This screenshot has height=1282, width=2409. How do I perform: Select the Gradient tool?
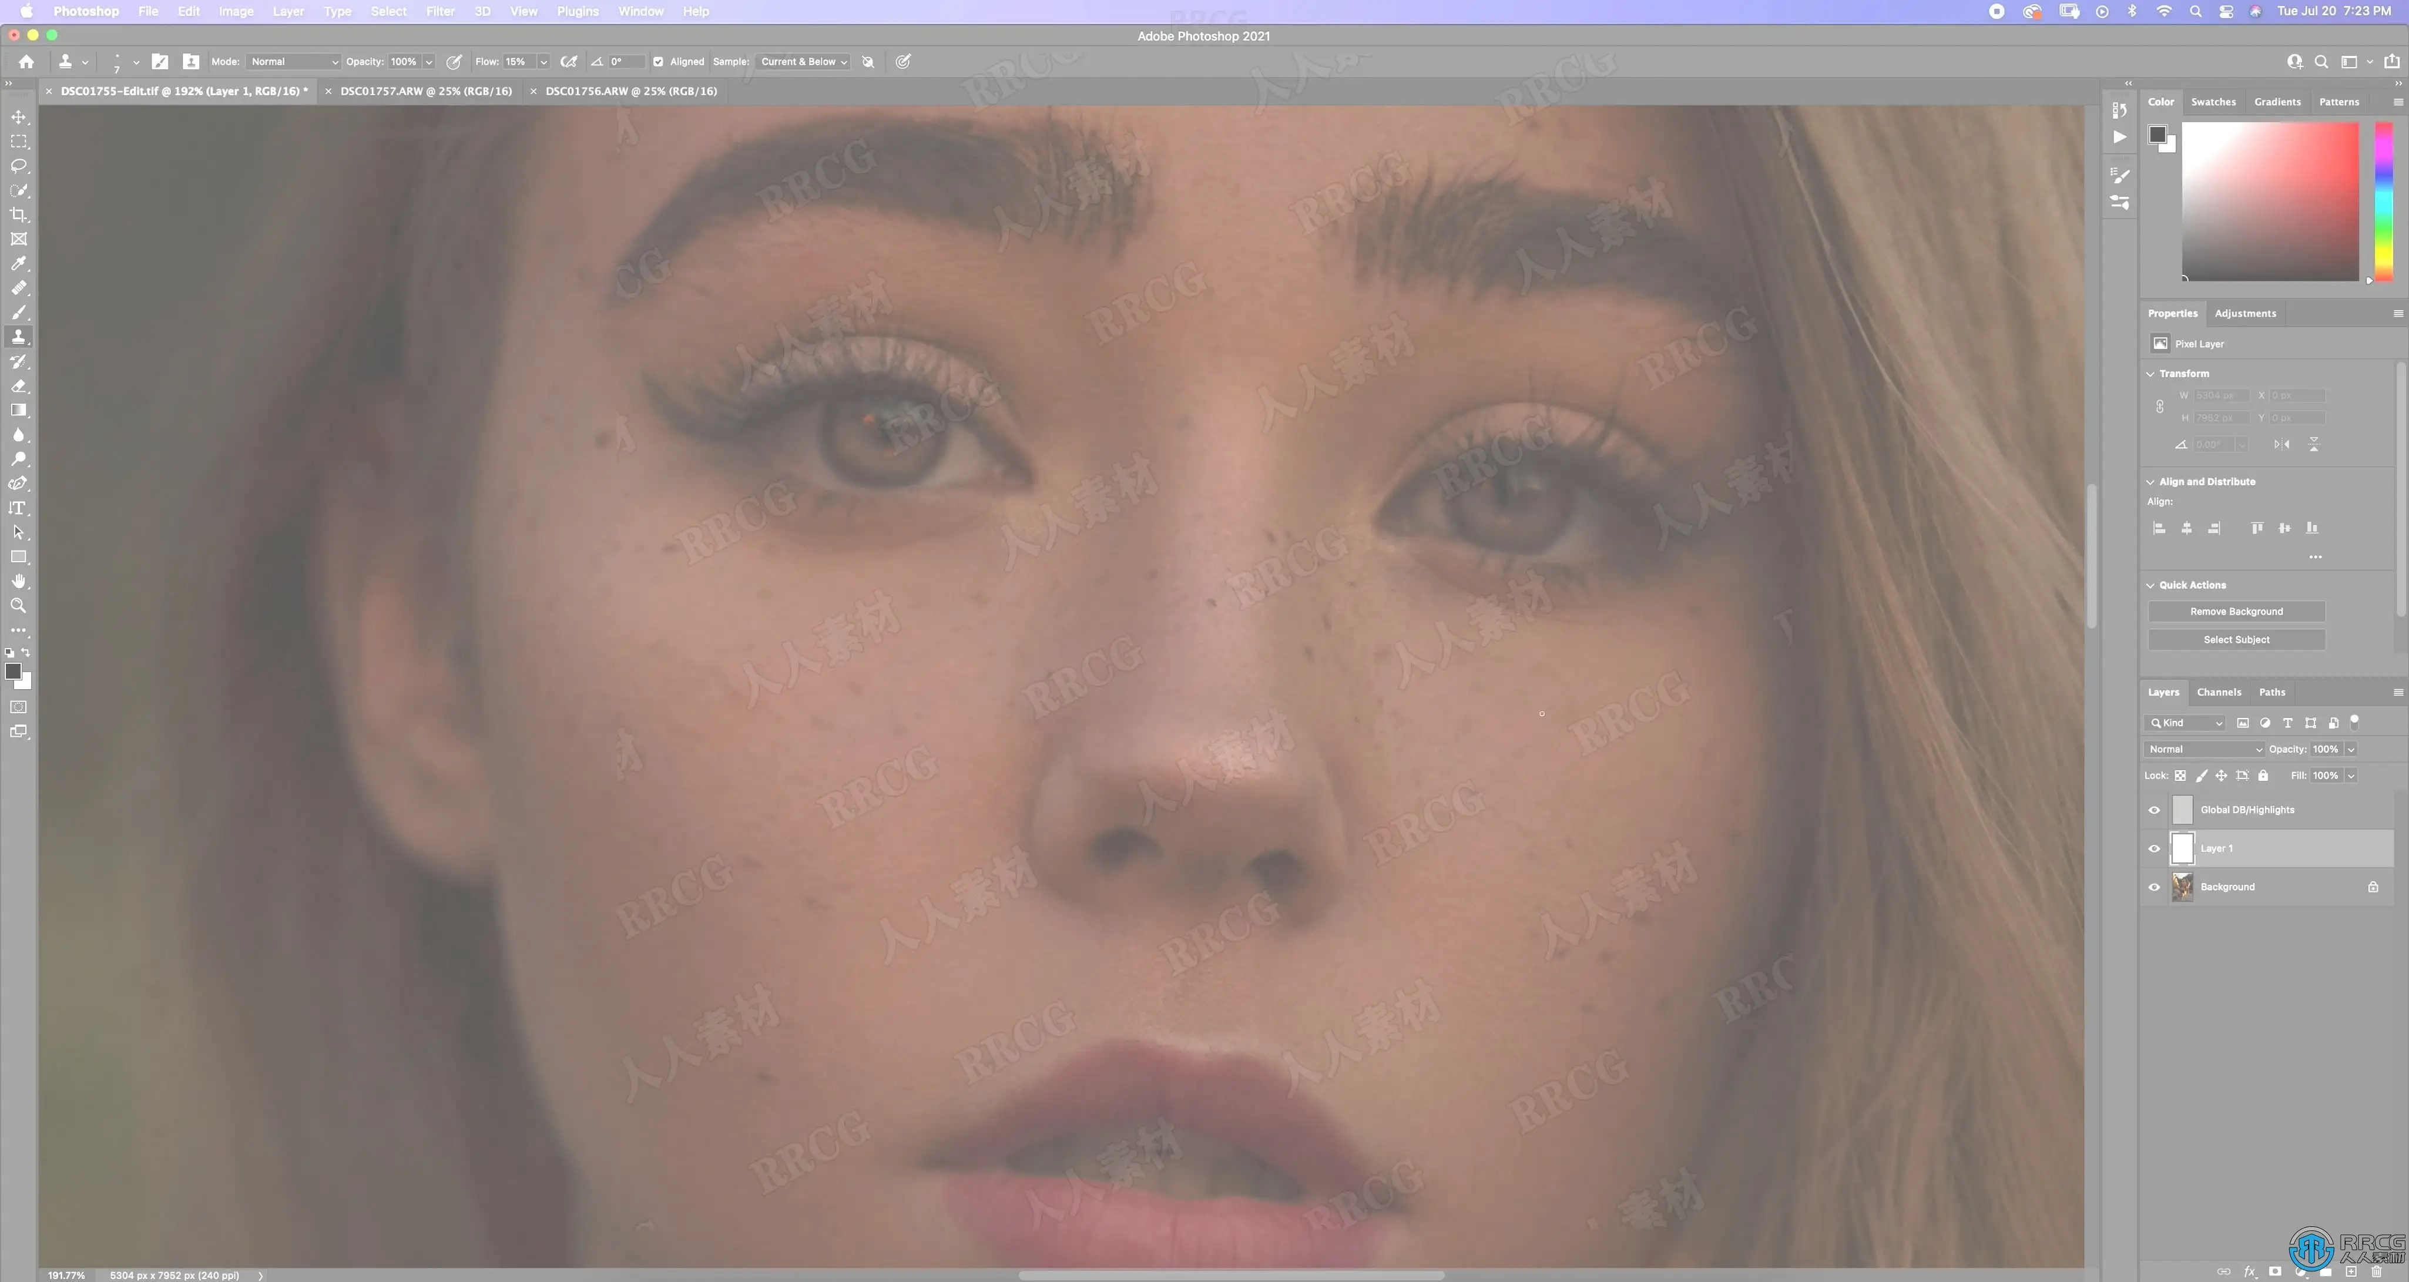19,411
